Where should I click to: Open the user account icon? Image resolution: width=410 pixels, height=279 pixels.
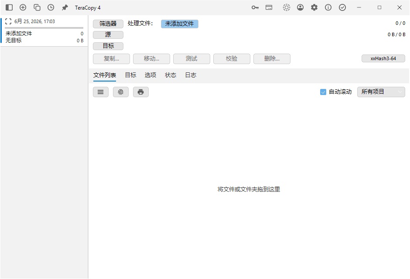(300, 7)
